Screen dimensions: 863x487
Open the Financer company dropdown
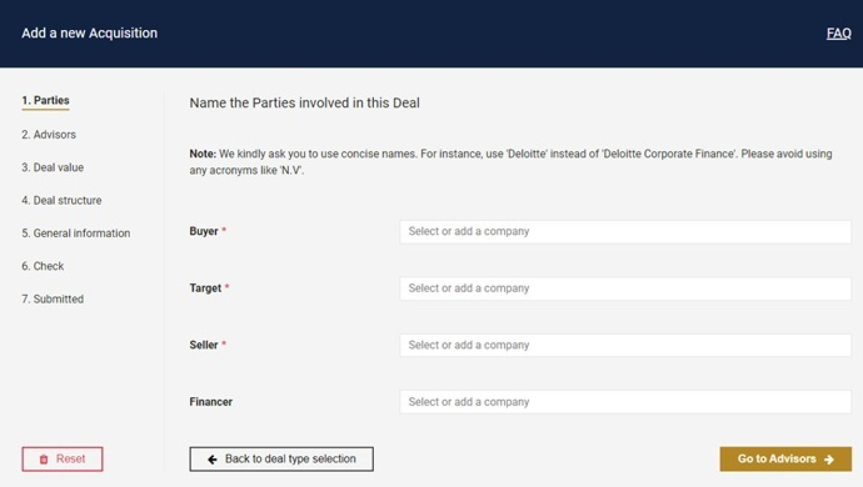625,402
